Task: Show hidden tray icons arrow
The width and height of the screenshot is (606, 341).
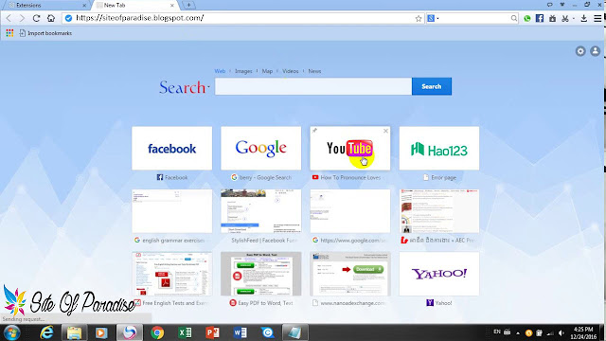Action: click(x=518, y=332)
